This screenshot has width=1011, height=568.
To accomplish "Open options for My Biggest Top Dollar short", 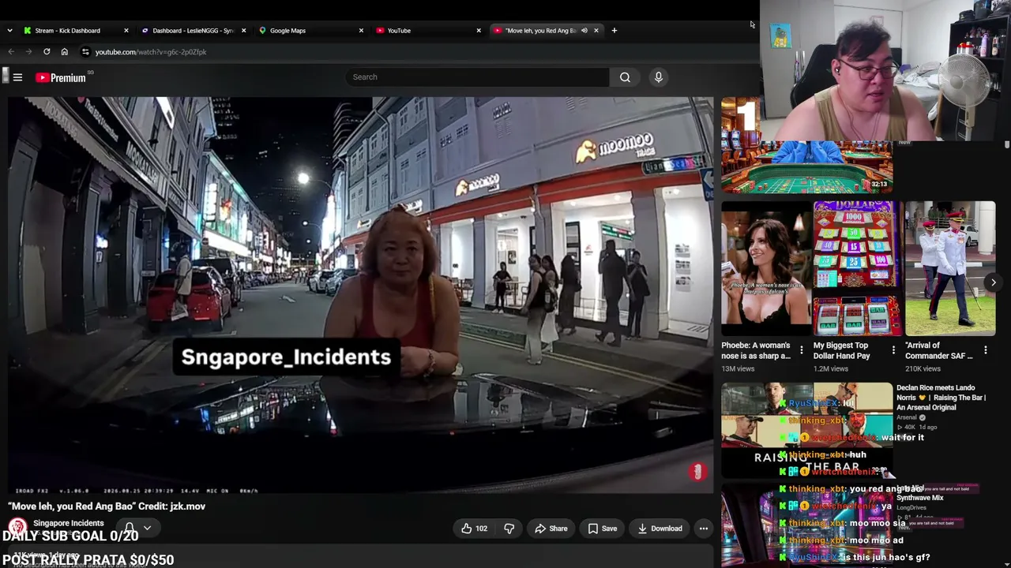I will coord(893,350).
